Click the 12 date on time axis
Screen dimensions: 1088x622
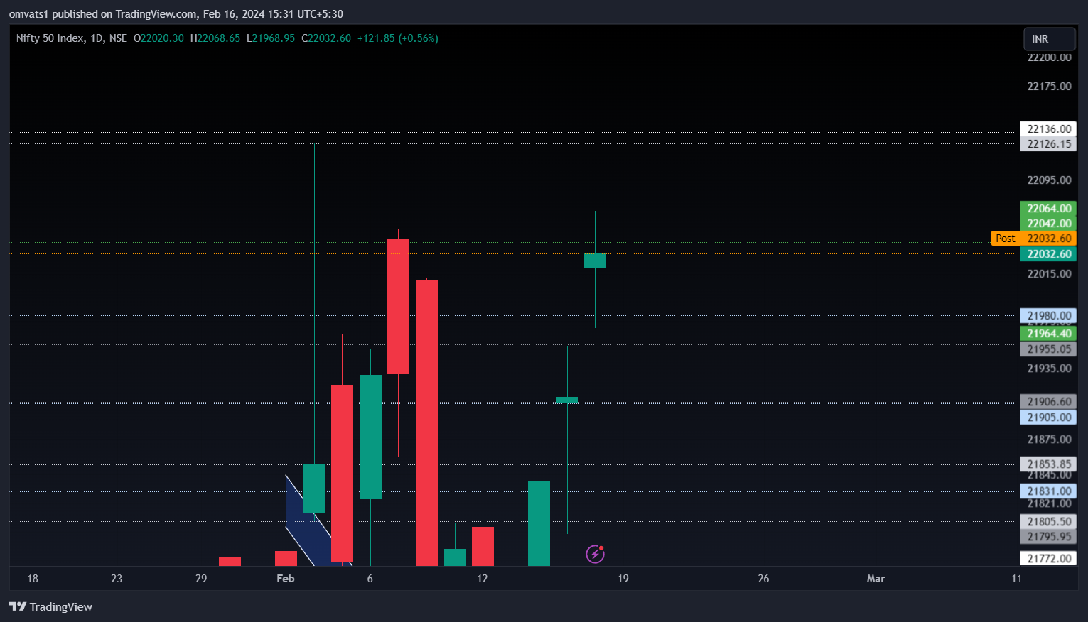click(483, 579)
